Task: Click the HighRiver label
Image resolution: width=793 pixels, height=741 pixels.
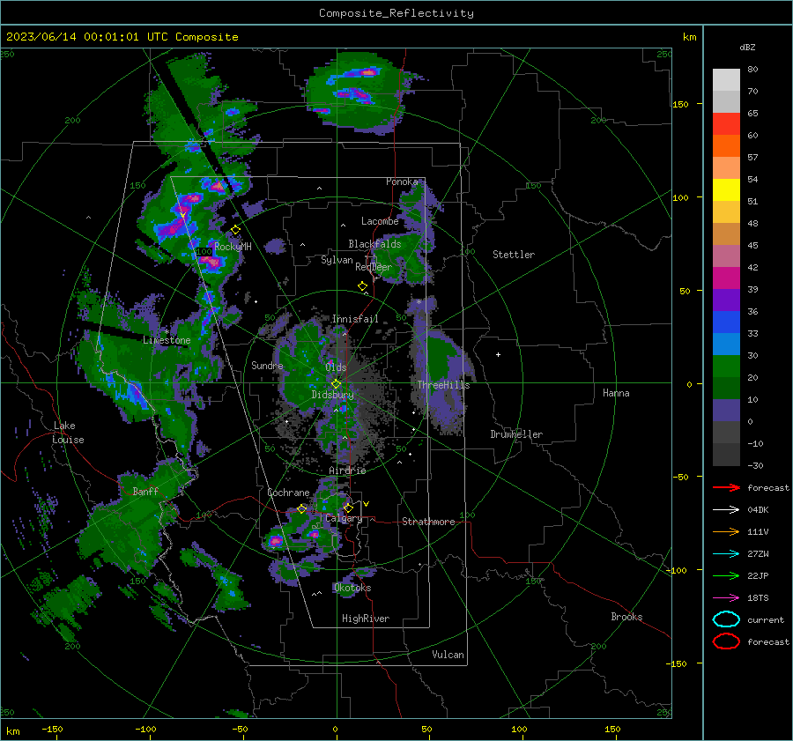Action: [366, 619]
